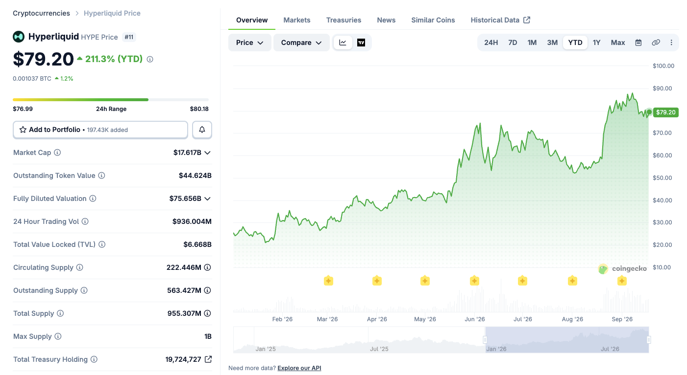This screenshot has width=687, height=375.
Task: Click the current price dot on chart
Action: point(649,112)
